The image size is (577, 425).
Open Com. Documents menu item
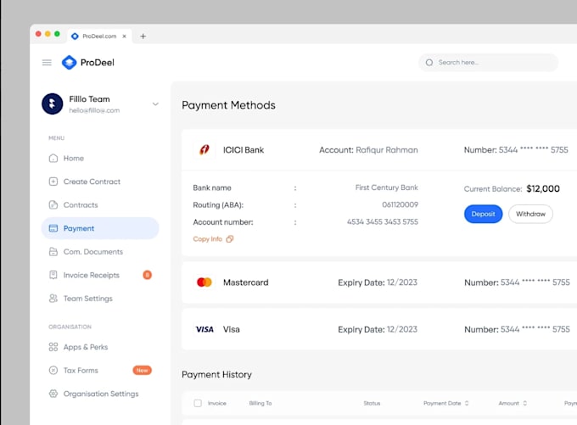pos(100,252)
